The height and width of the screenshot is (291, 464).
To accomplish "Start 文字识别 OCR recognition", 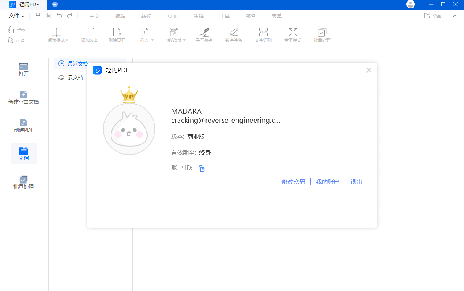I will [263, 34].
